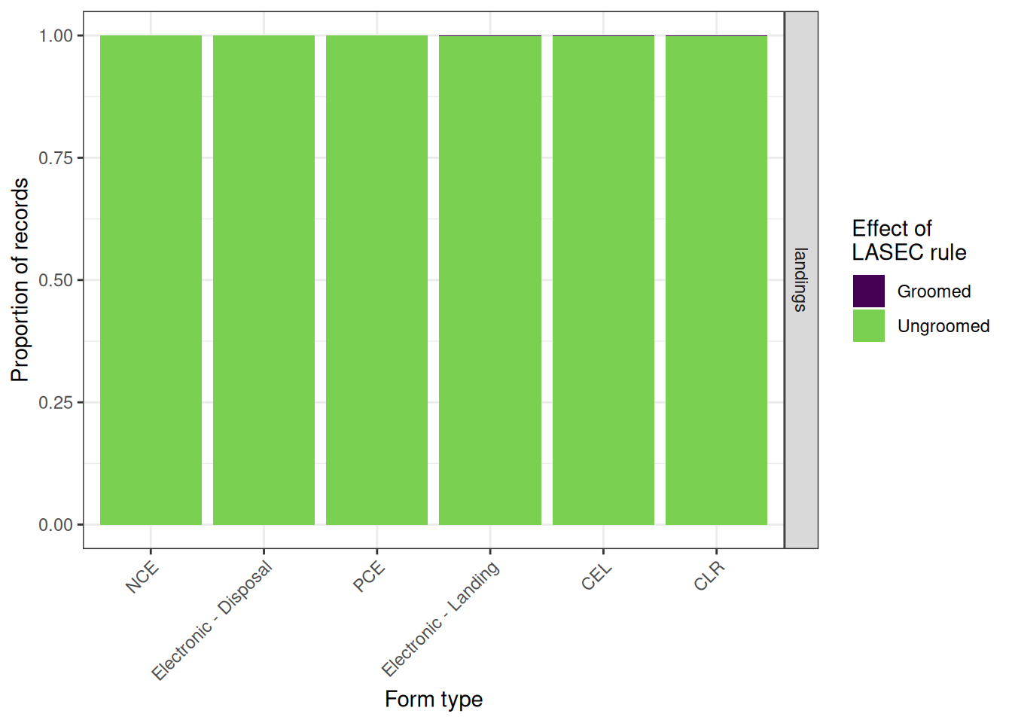The width and height of the screenshot is (1012, 723).
Task: Select the Electronic - Landing bar
Action: click(490, 280)
